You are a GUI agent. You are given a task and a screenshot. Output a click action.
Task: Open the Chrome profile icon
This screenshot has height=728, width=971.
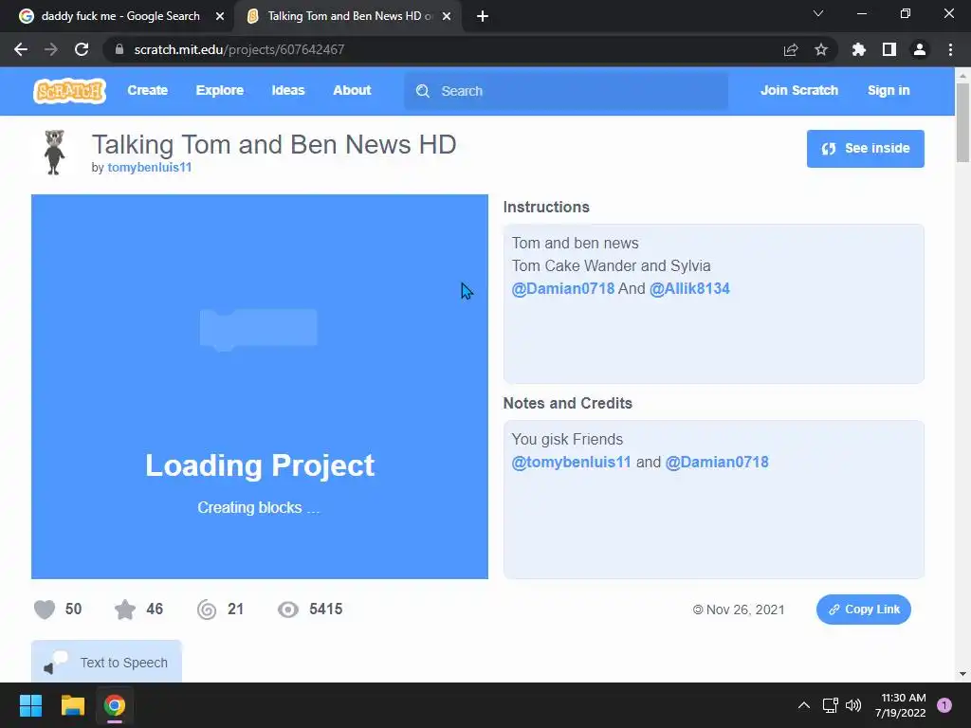pyautogui.click(x=920, y=49)
